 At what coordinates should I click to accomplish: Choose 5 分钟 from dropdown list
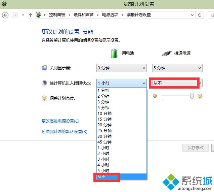coord(122,108)
